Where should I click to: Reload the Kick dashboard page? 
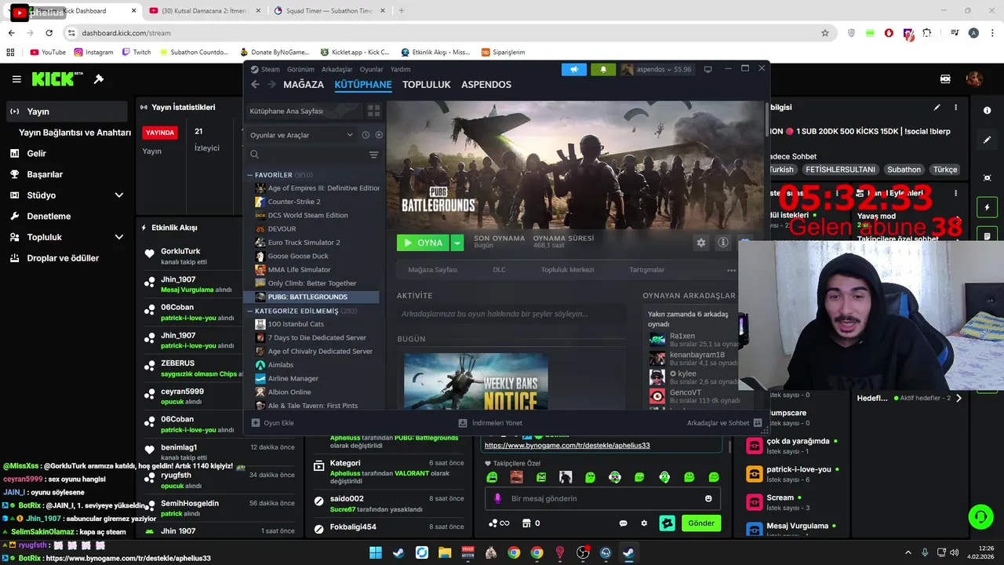pos(49,33)
